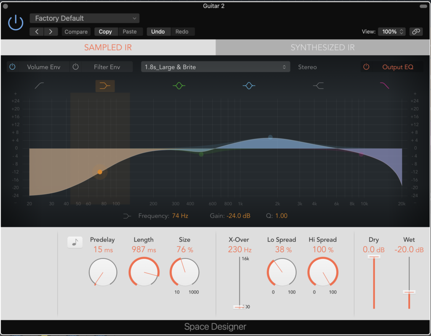
Task: Switch to the Synthesized IR tab
Action: coord(323,47)
